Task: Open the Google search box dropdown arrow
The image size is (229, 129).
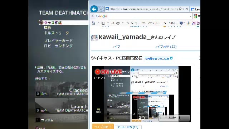Action: (191, 16)
